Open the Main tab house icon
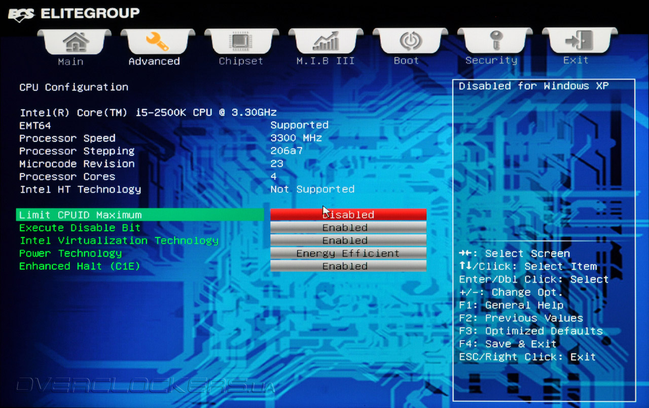The image size is (649, 408). pos(75,41)
